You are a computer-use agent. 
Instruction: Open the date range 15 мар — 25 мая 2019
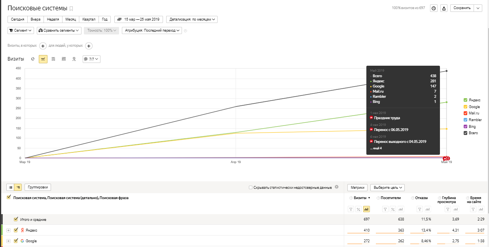[138, 19]
